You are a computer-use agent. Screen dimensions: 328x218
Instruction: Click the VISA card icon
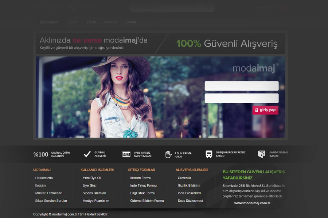[x=126, y=154]
